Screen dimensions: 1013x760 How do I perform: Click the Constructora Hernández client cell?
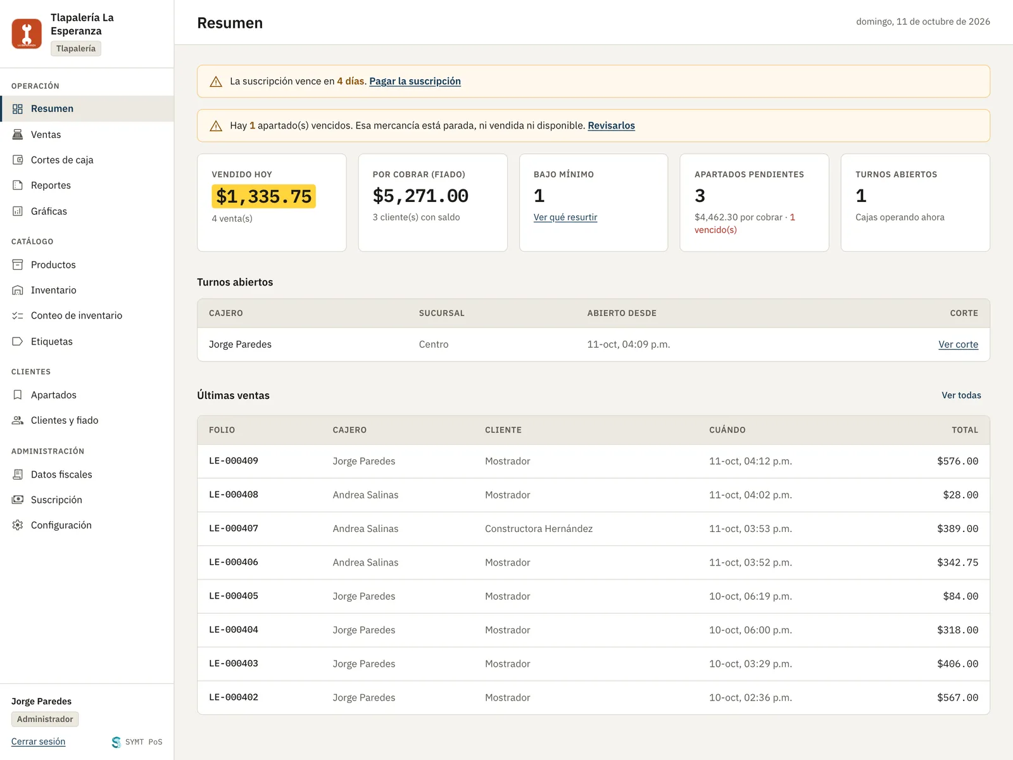539,529
